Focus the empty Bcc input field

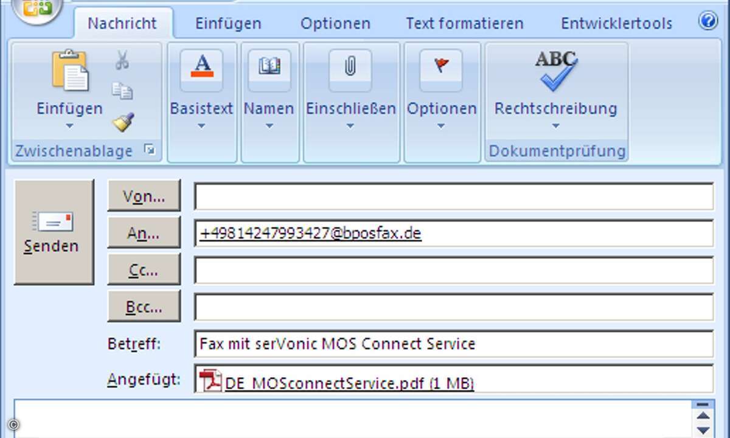pyautogui.click(x=454, y=307)
